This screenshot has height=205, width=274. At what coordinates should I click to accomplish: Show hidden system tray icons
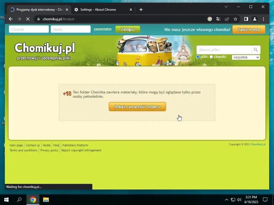pos(226,200)
